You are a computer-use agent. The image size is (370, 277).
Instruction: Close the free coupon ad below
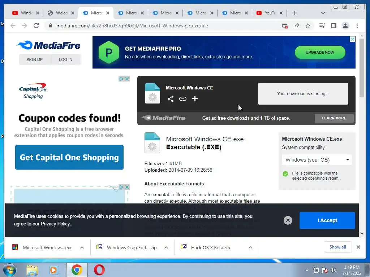point(127,187)
